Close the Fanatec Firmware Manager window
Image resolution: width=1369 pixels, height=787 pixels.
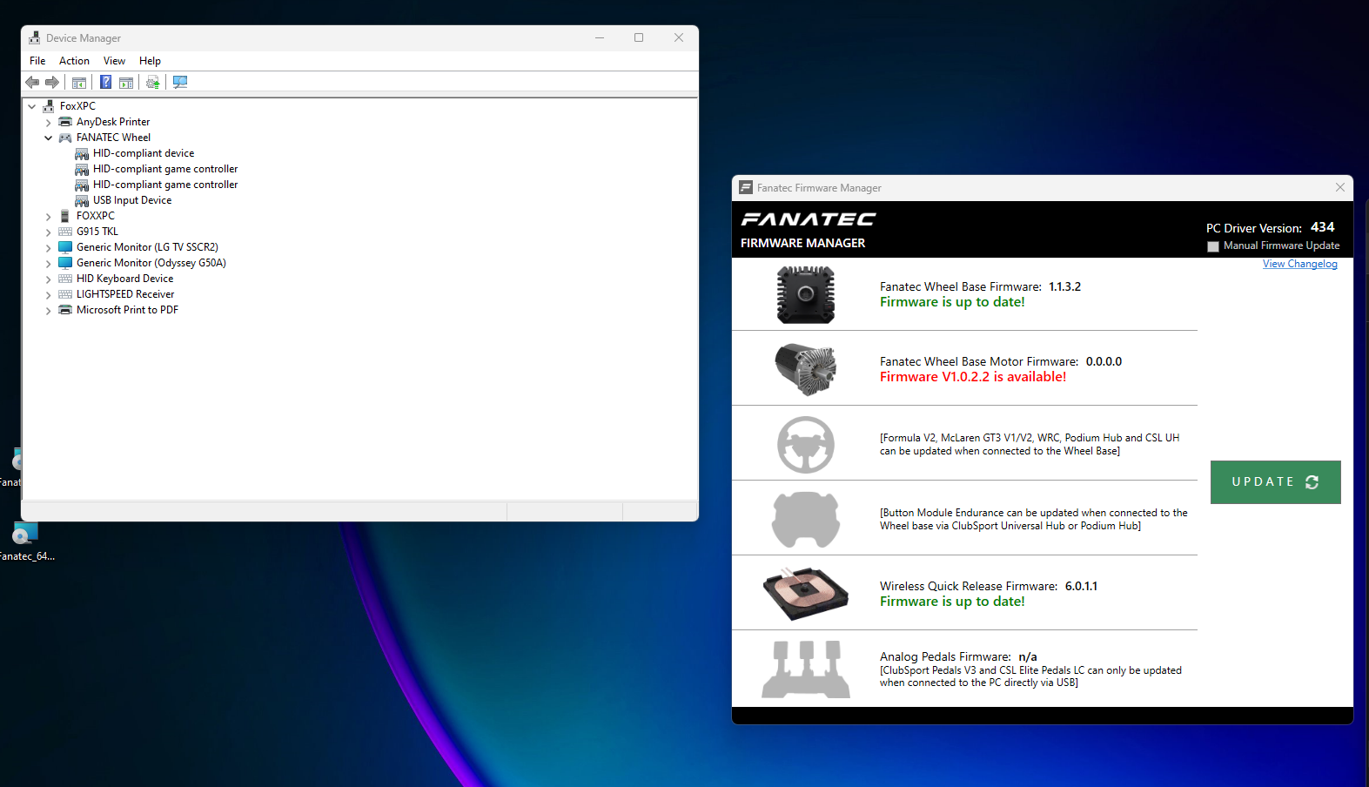pos(1339,188)
